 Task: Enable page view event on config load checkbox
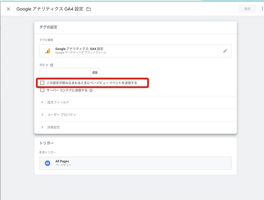(x=42, y=83)
